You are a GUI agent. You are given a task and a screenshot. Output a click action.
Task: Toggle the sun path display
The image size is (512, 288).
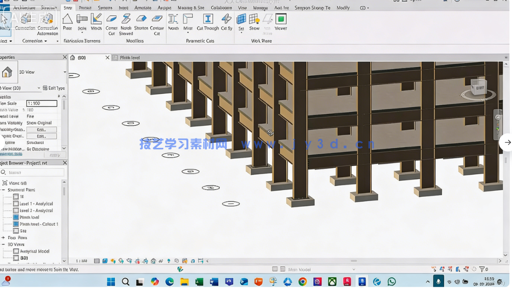tap(113, 260)
